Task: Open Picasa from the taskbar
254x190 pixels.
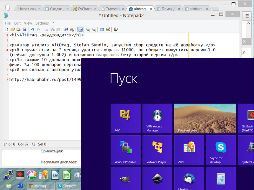Action: click(31, 175)
